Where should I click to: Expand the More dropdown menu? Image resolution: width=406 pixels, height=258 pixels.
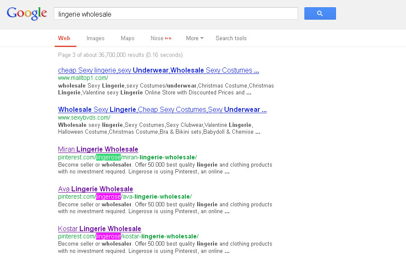tap(195, 38)
